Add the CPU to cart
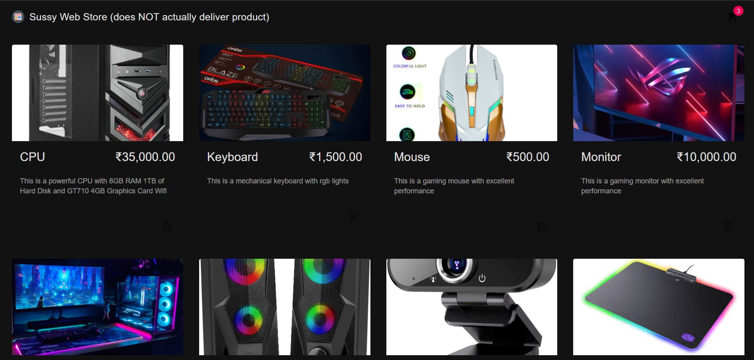 (x=167, y=226)
